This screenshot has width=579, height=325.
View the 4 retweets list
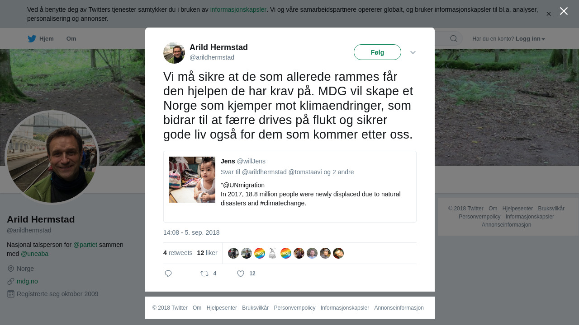click(178, 253)
